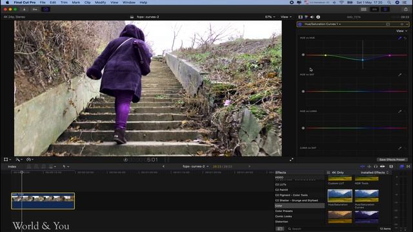The height and width of the screenshot is (232, 413).
Task: Enter full screen viewer playback
Action: pos(291,160)
